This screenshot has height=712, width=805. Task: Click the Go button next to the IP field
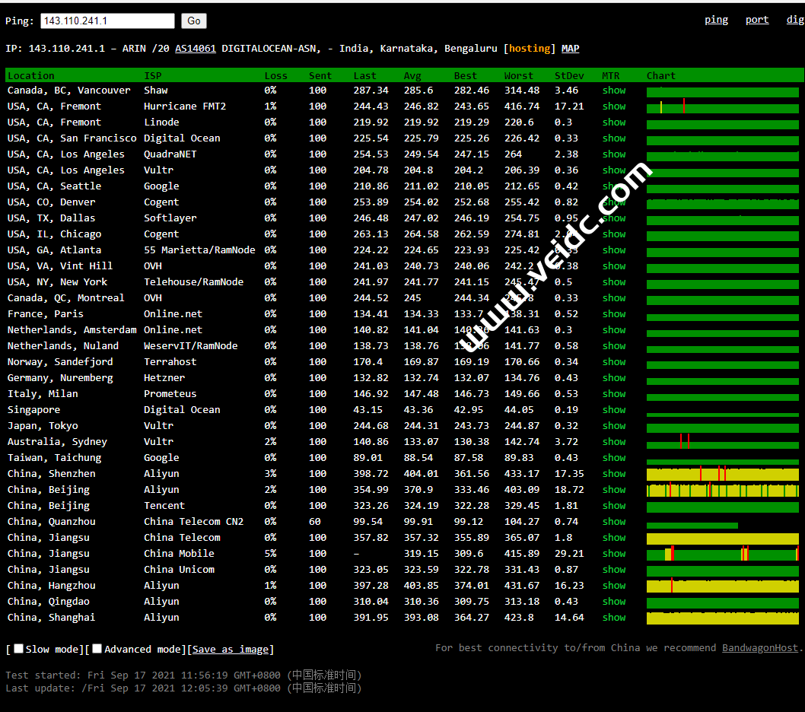(194, 21)
